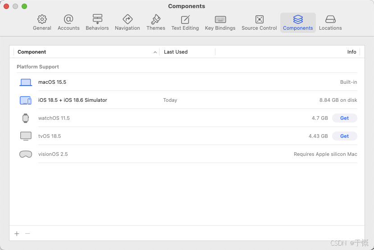
Task: Get the tvOS 18.5 platform
Action: pos(344,136)
